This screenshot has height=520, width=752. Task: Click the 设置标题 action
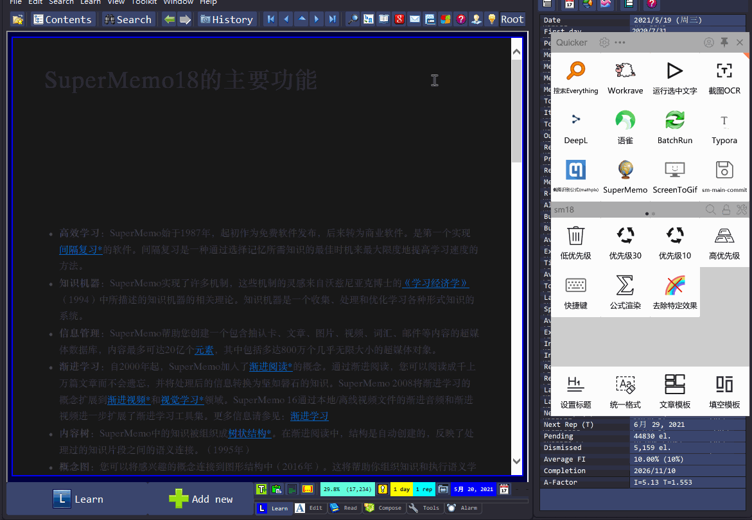pyautogui.click(x=575, y=392)
